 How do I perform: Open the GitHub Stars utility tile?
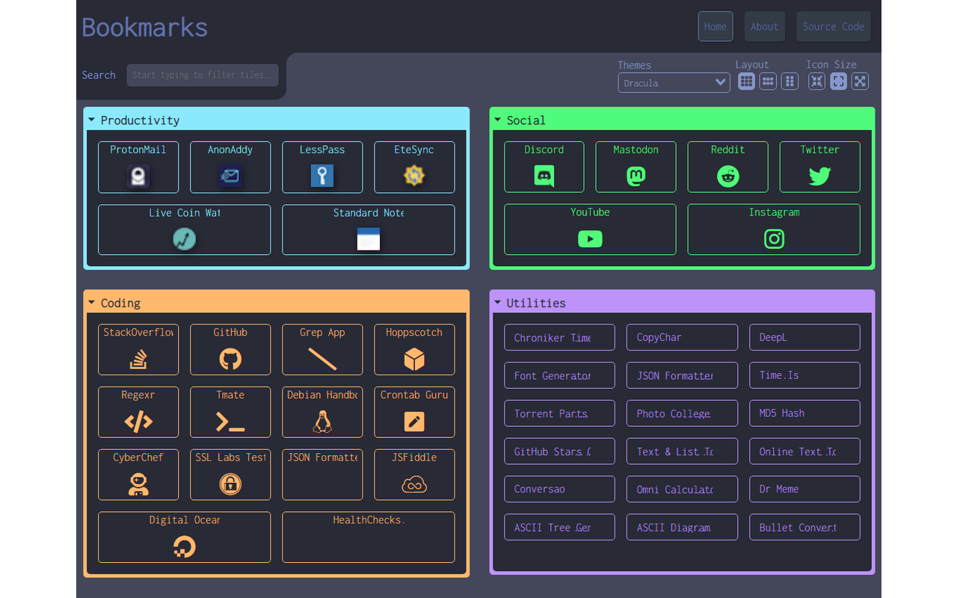tap(559, 451)
